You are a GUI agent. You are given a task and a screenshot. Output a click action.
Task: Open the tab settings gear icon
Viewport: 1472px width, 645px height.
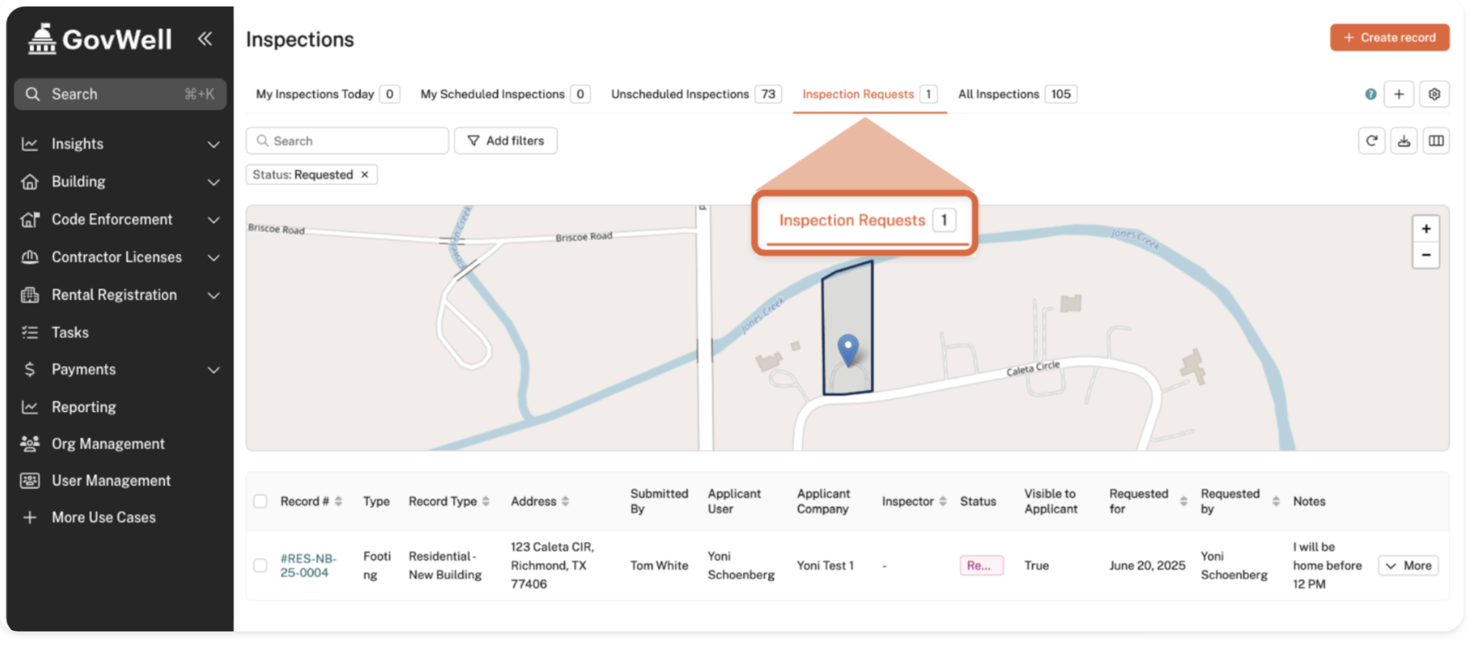(1434, 94)
